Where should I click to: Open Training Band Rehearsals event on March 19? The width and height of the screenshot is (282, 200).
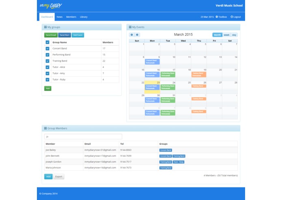(199, 74)
